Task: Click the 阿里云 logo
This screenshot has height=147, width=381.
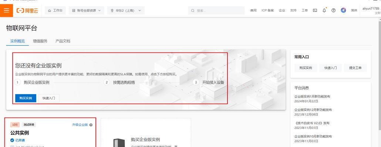Action: (x=27, y=10)
